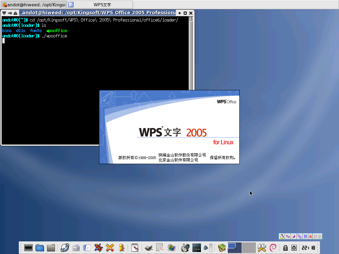Open the yellow messenger figure icon
The height and width of the screenshot is (254, 339).
point(121,248)
